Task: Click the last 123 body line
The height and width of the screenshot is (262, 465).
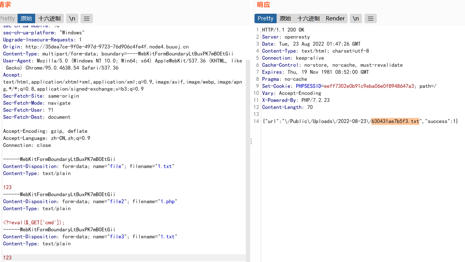Action: [x=7, y=258]
